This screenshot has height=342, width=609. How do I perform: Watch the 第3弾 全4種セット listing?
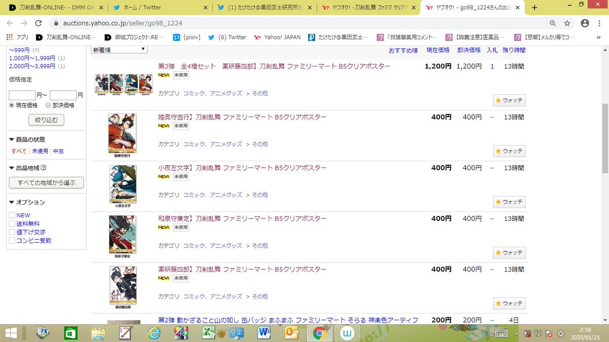[x=509, y=100]
